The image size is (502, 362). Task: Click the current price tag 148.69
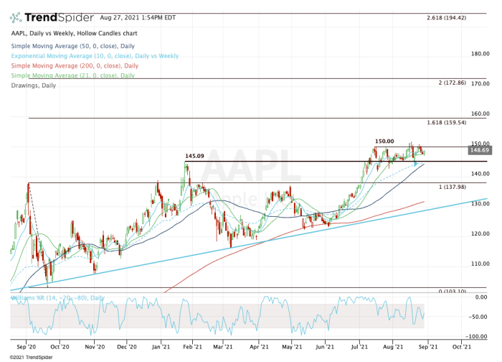(x=478, y=150)
